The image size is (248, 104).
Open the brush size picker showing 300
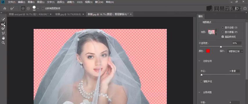point(34,8)
